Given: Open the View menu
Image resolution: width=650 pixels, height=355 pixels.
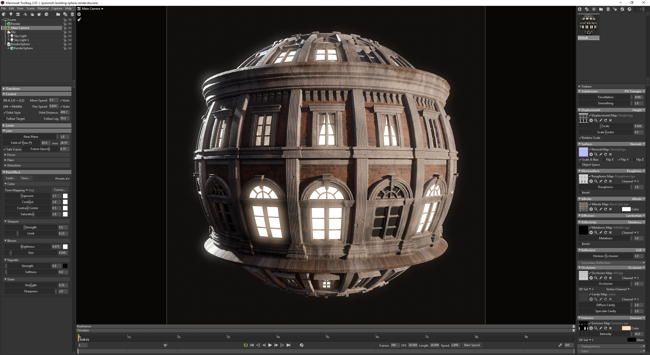Looking at the screenshot, I should pyautogui.click(x=20, y=8).
